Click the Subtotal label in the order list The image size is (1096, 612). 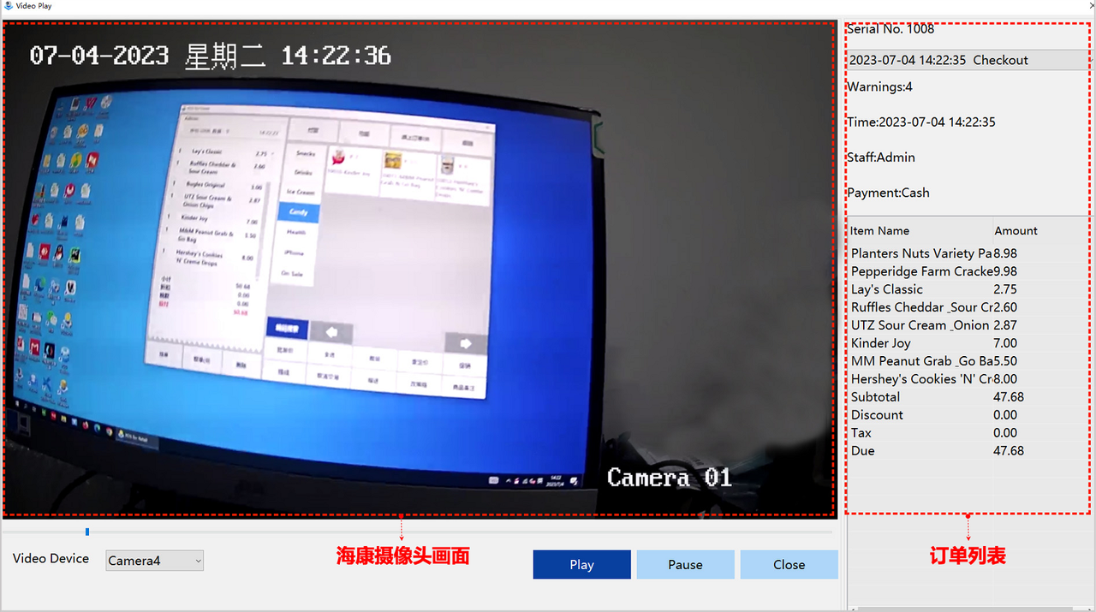point(875,397)
